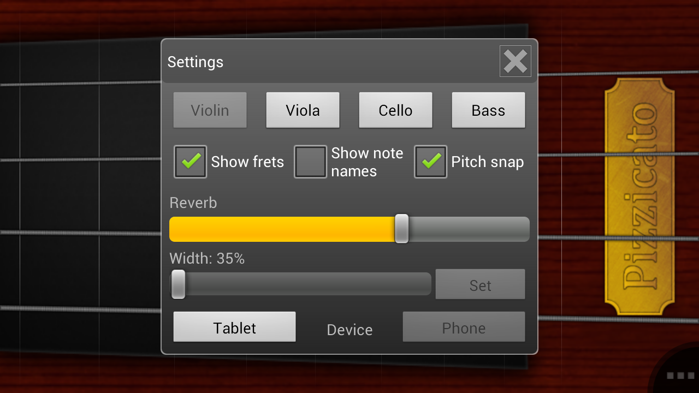Select the Bass instrument
This screenshot has width=699, height=393.
pyautogui.click(x=488, y=110)
